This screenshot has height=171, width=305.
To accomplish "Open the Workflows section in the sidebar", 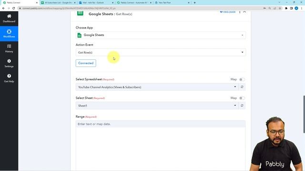I will click(9, 34).
